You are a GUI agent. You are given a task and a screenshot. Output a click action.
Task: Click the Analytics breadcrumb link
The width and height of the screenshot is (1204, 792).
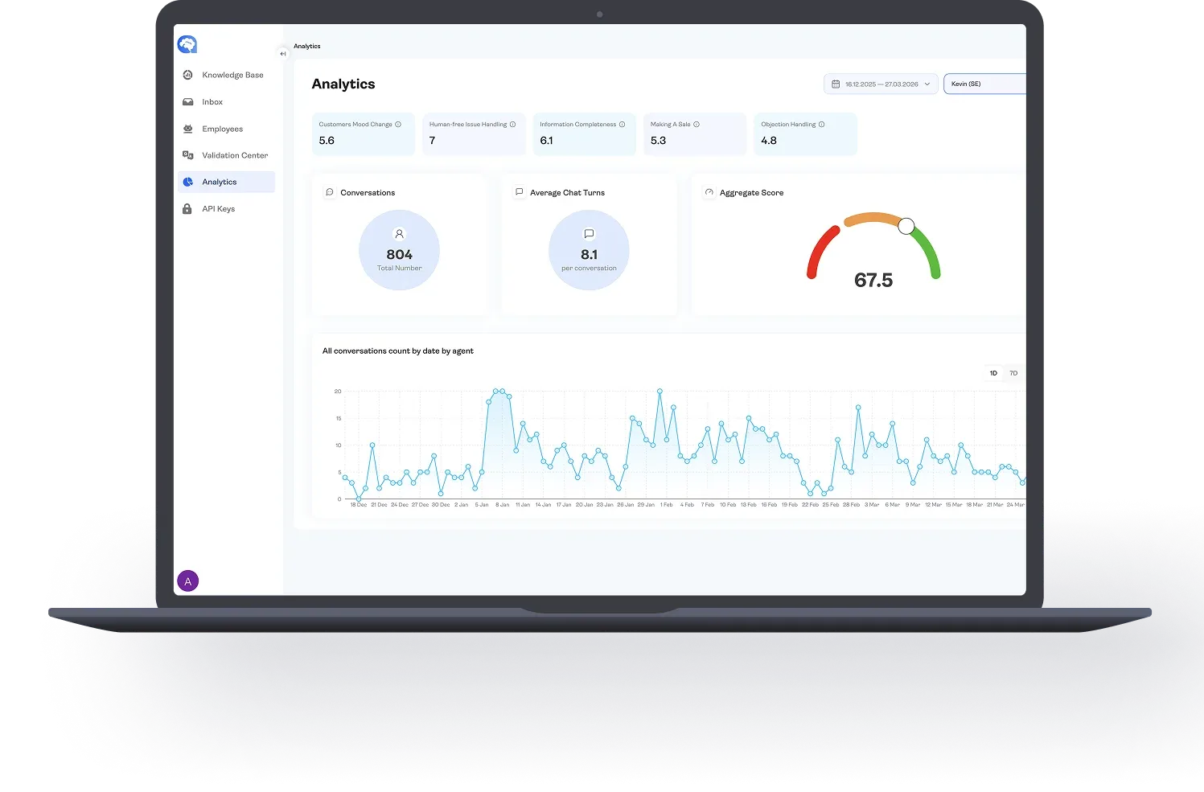307,47
